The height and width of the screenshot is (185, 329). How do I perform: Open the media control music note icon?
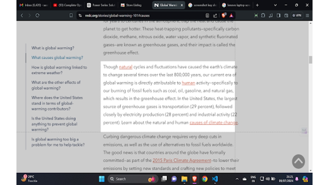(271, 15)
